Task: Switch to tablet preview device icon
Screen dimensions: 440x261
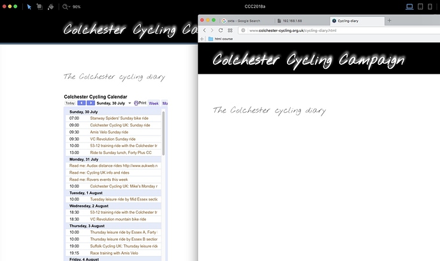Action: [x=421, y=6]
